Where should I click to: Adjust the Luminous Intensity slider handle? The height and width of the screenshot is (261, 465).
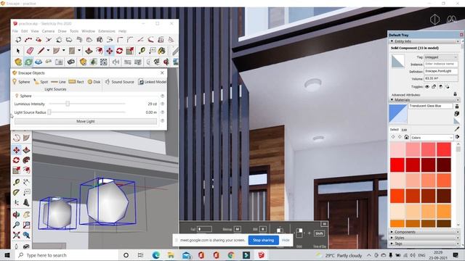68,104
